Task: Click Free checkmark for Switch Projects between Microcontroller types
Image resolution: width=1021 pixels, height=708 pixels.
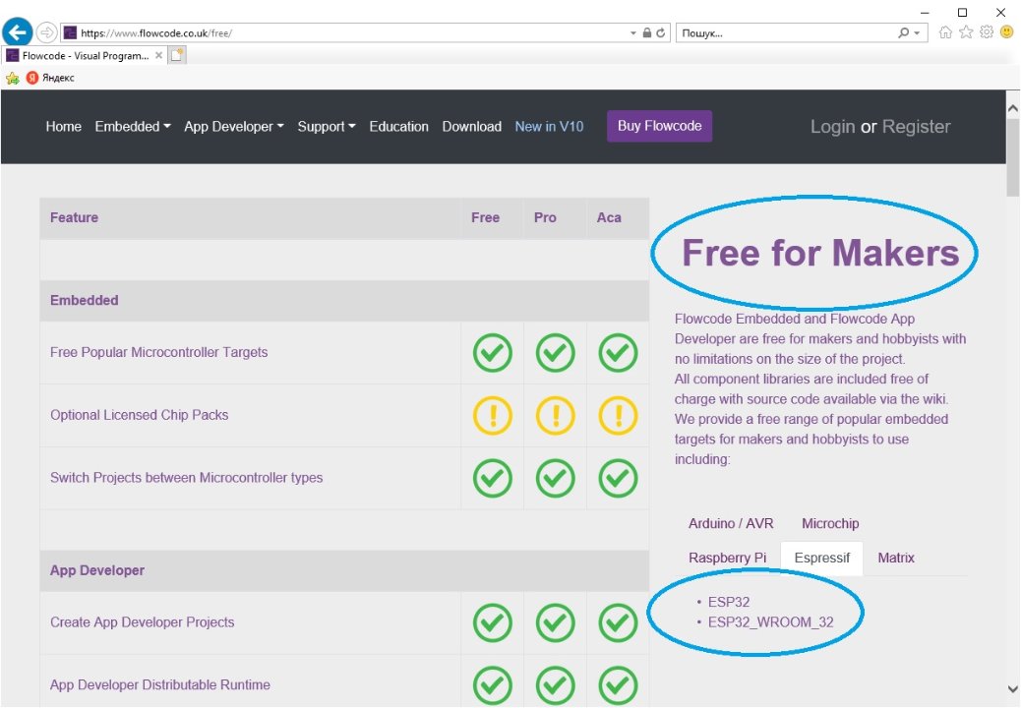Action: click(x=492, y=478)
